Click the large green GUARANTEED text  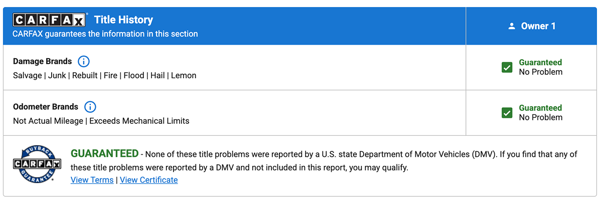click(x=104, y=153)
